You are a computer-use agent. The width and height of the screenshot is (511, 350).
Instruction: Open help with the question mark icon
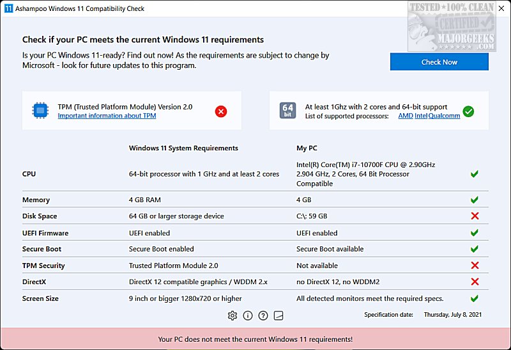pos(263,315)
